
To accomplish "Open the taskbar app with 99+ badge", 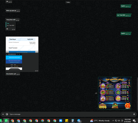I will (x=79, y=121).
